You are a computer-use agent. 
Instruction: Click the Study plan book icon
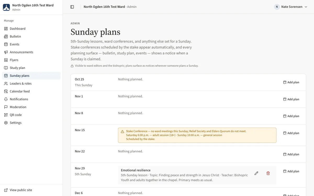pos(6,68)
